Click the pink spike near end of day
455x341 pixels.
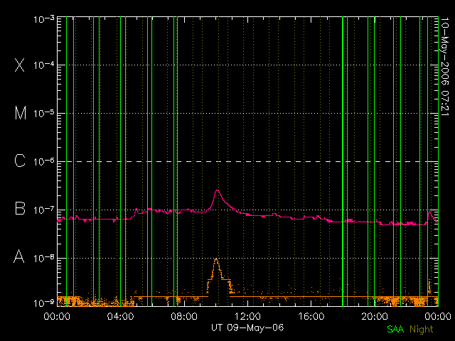pyautogui.click(x=429, y=212)
